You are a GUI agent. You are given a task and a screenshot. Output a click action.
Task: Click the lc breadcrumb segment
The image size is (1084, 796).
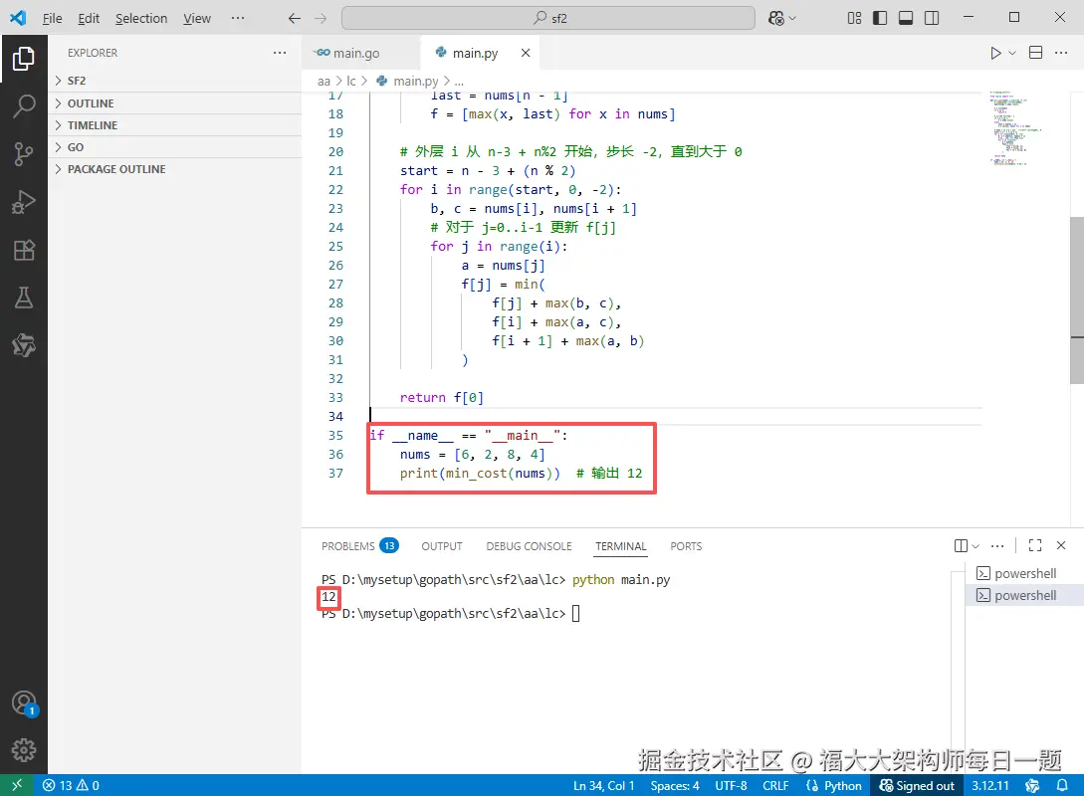pos(351,81)
